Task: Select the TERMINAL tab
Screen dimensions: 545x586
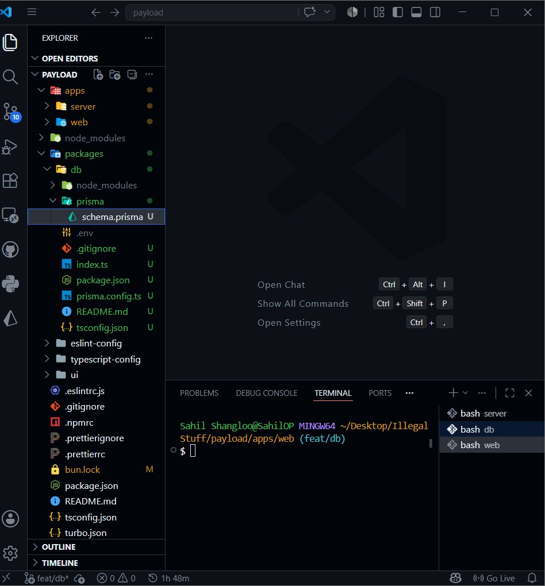Action: (x=333, y=393)
